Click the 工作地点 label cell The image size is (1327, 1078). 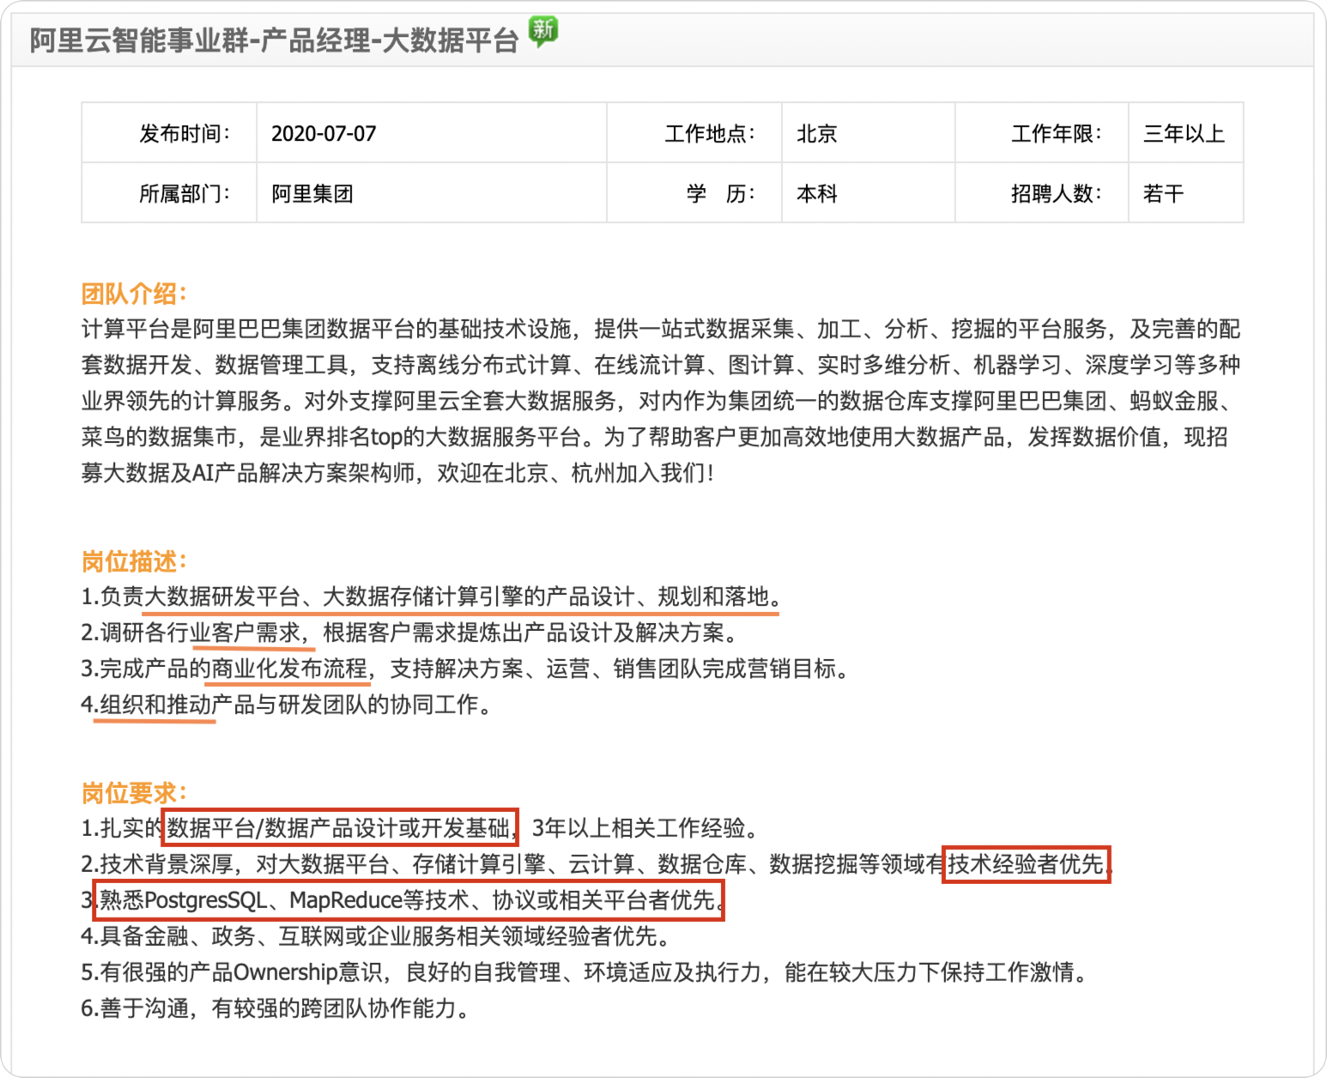coord(694,133)
